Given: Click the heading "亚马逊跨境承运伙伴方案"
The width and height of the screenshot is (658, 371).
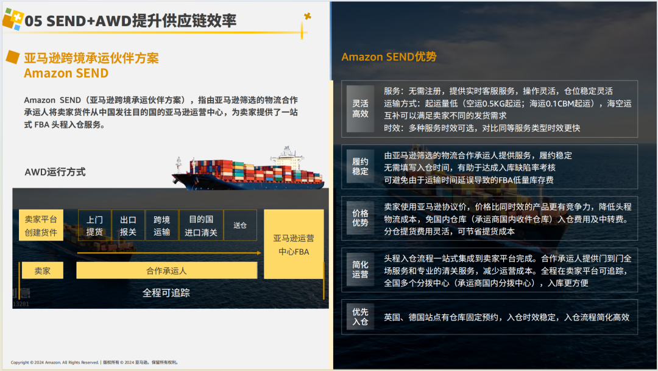Looking at the screenshot, I should click(91, 58).
